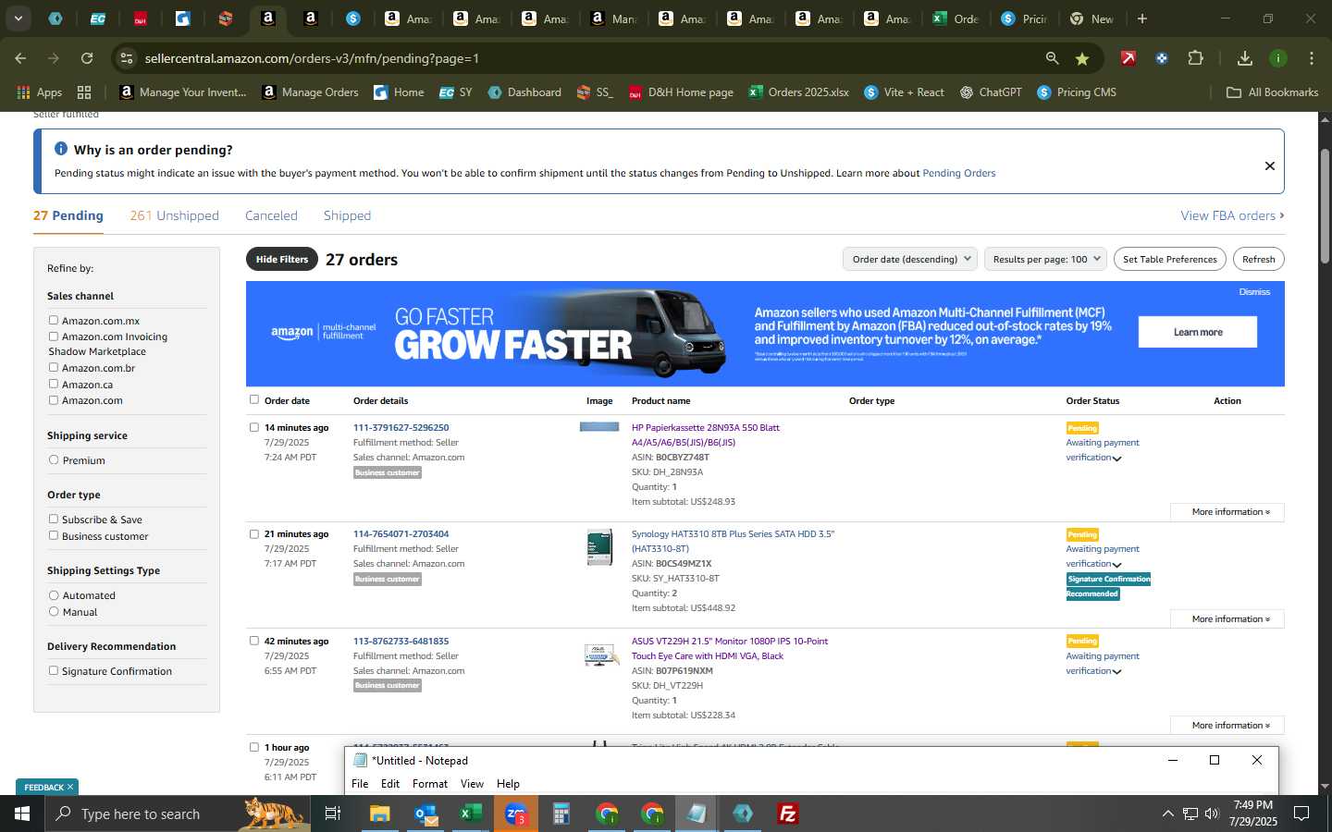This screenshot has width=1332, height=832.
Task: Click the page vertical scrollbar thumb
Action: pyautogui.click(x=1325, y=205)
